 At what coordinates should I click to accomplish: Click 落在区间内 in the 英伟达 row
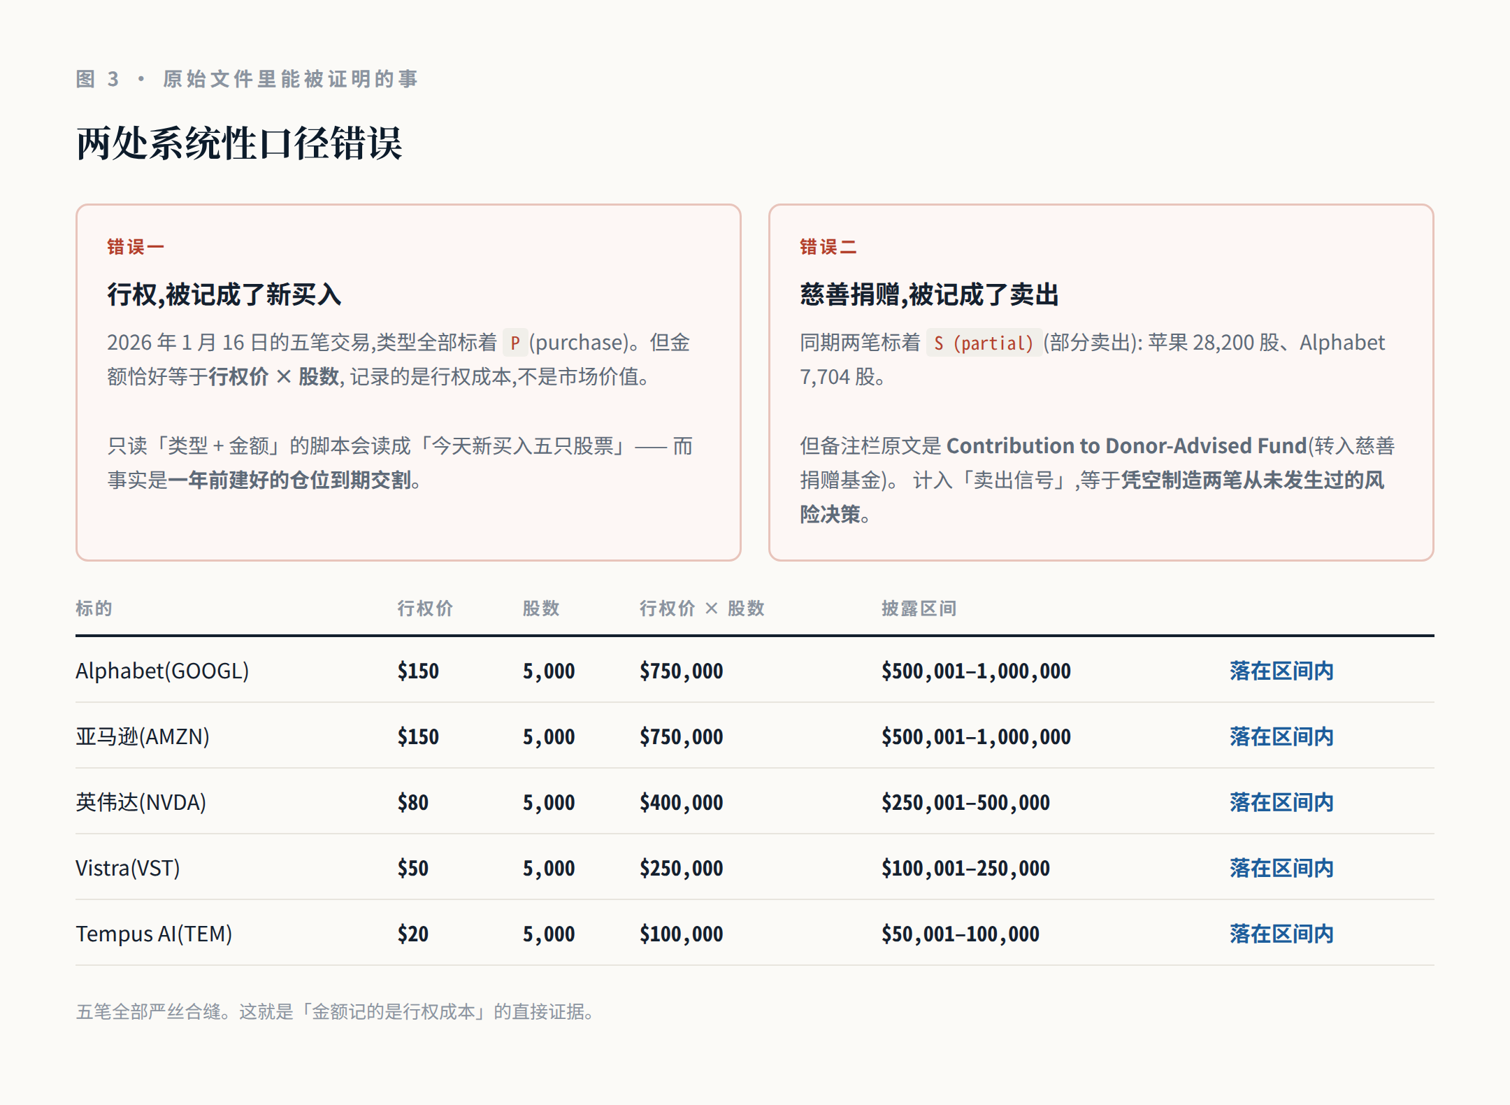coord(1281,802)
